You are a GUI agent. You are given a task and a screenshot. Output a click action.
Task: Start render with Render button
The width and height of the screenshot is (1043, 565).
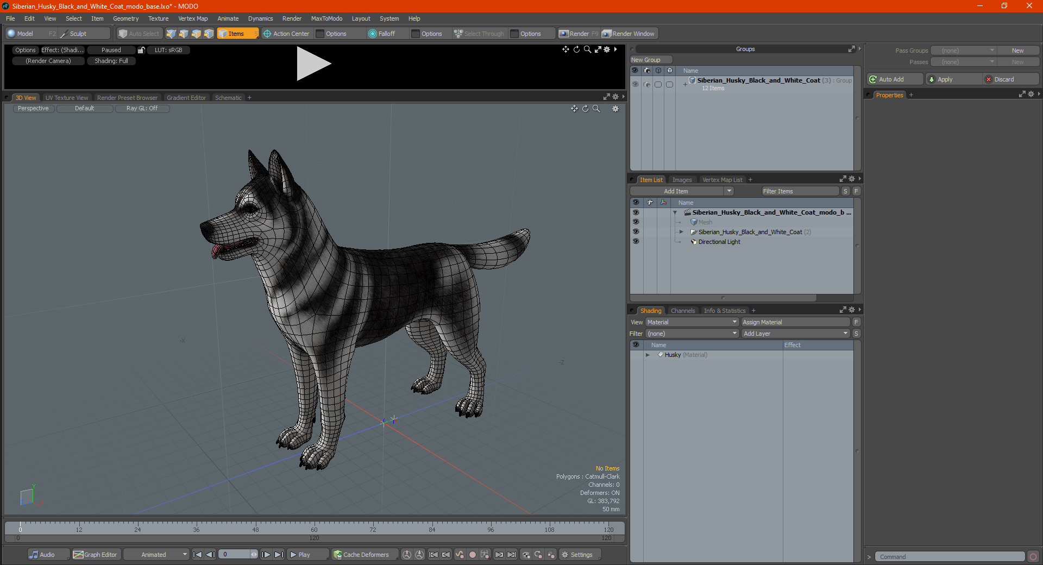point(578,34)
